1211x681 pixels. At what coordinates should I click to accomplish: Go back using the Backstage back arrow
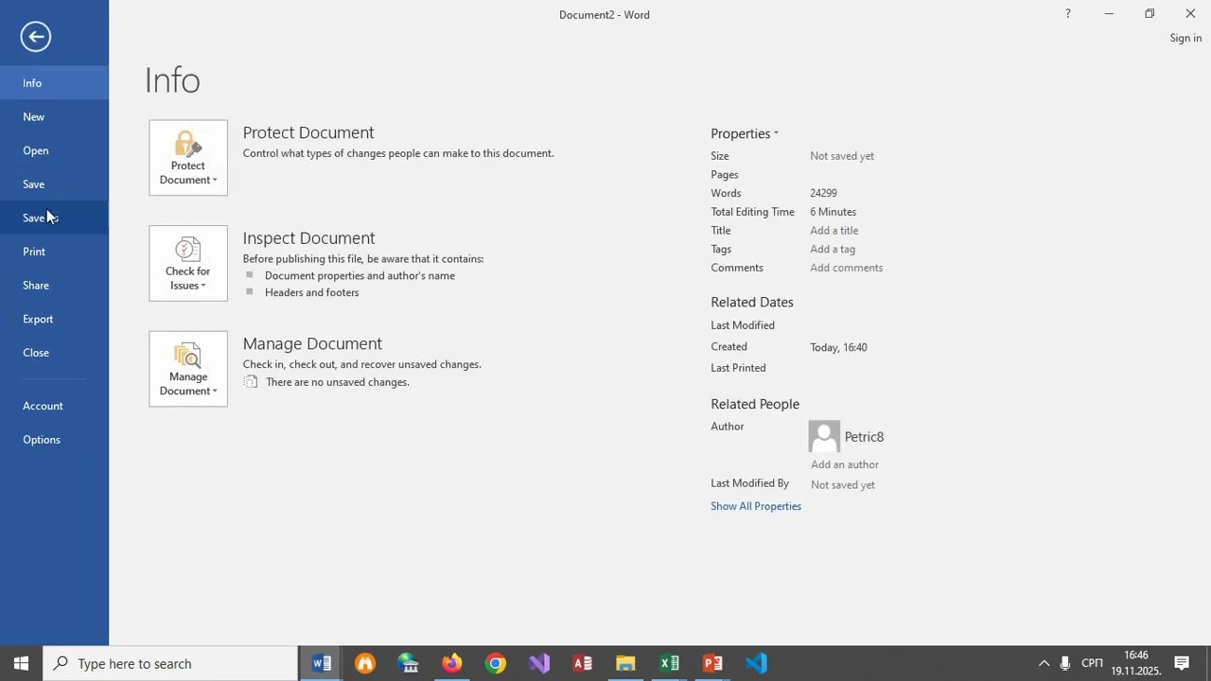click(35, 37)
